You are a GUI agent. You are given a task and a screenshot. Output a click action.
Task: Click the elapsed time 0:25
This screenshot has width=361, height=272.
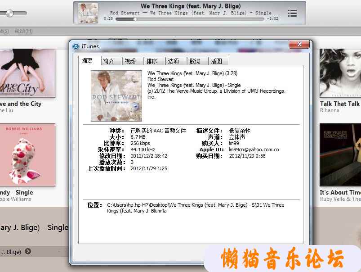108,18
